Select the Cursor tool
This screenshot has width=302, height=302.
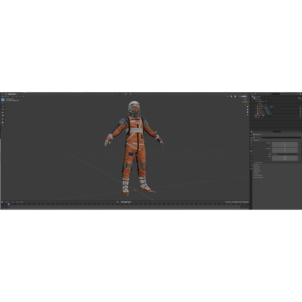(x=3, y=103)
